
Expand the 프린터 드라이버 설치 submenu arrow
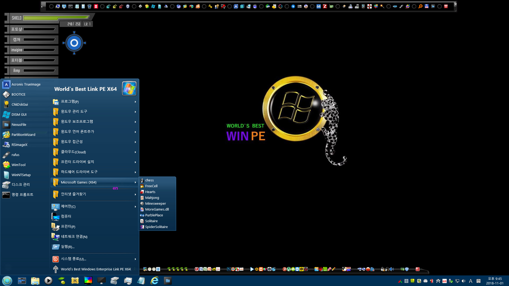[x=135, y=162]
